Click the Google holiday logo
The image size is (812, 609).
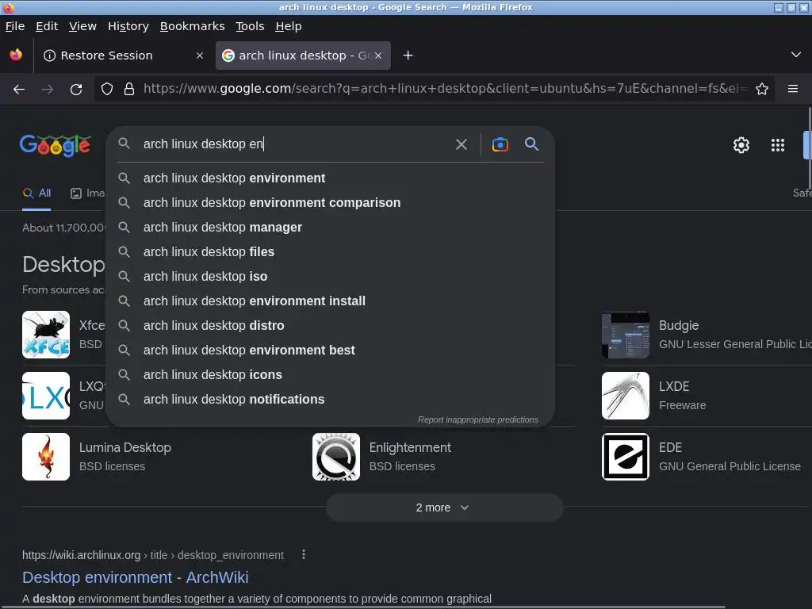tap(56, 146)
